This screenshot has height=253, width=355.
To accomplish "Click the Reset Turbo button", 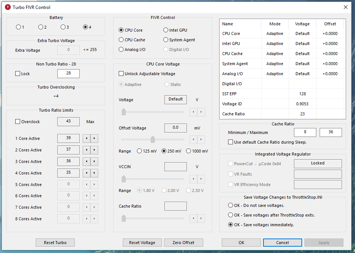I will [55, 243].
